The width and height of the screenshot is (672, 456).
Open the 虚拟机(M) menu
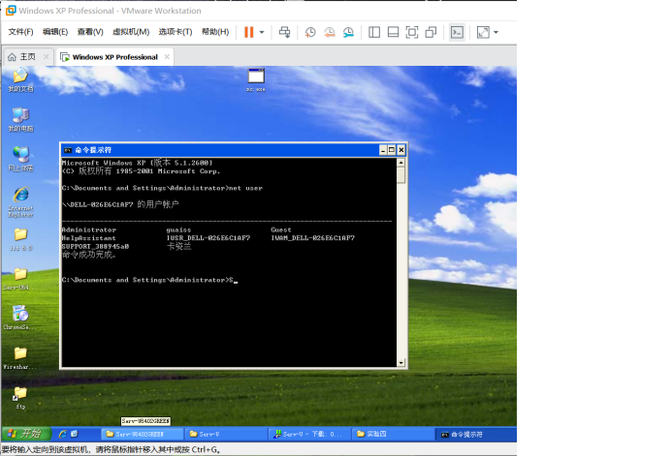coord(131,32)
